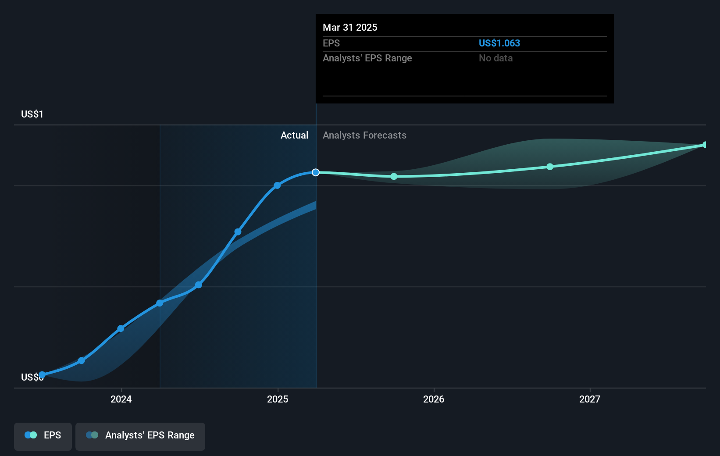Click the 2027 x-axis label

[590, 399]
